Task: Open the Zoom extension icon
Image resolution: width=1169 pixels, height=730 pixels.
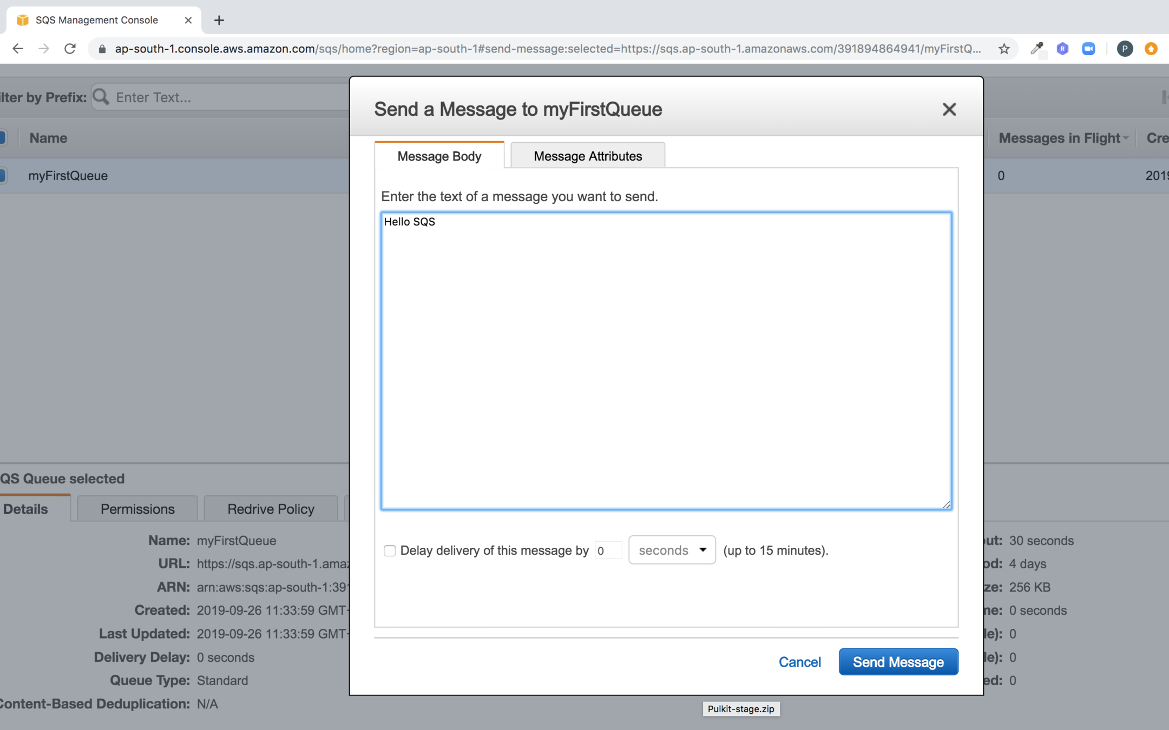Action: (x=1088, y=49)
